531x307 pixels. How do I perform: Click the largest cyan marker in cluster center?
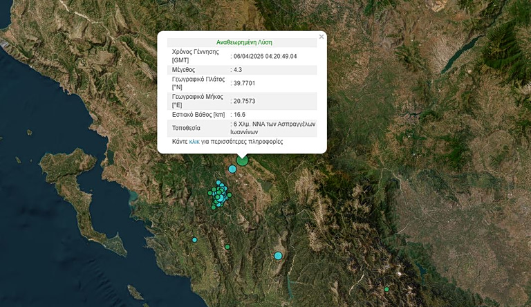220,198
